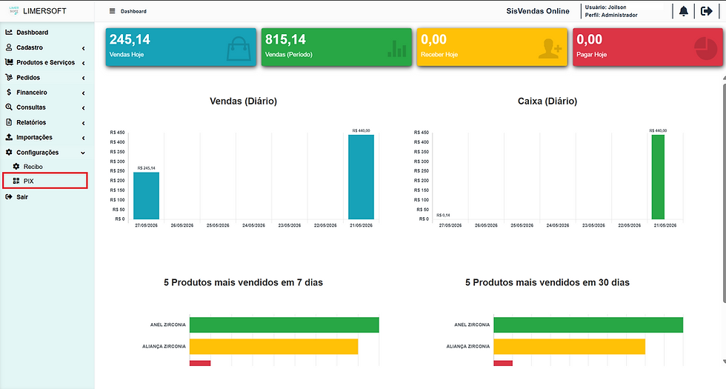The image size is (726, 389).
Task: Click the Recibo gear icon
Action: (x=16, y=166)
